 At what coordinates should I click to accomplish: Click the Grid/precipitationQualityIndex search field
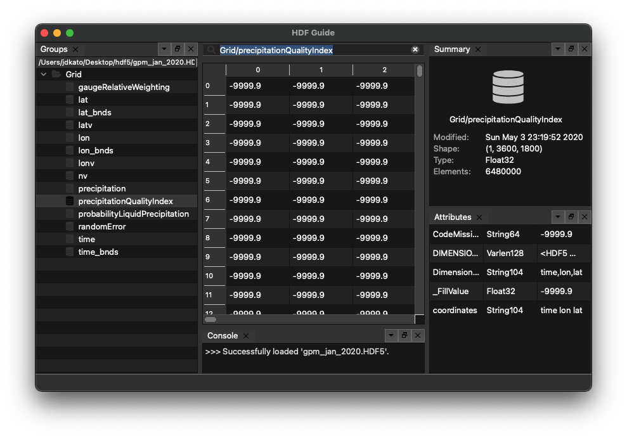[x=311, y=49]
